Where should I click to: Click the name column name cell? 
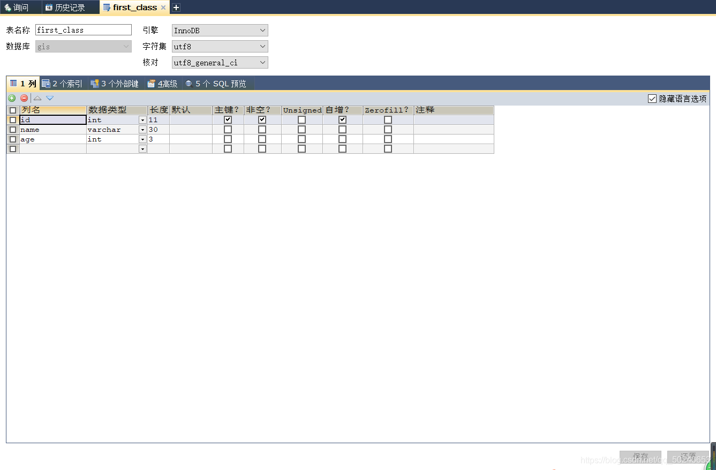tap(53, 130)
